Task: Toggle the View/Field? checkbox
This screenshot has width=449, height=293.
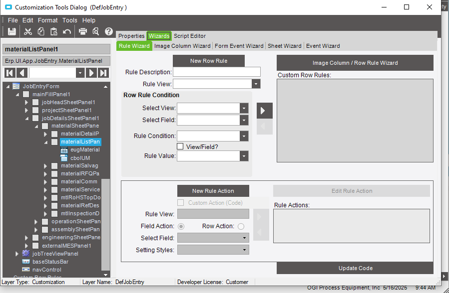Action: pyautogui.click(x=180, y=146)
